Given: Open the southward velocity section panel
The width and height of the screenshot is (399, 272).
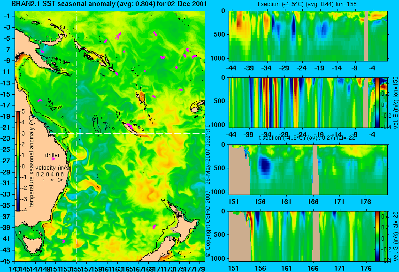Looking at the screenshot, I should pyautogui.click(x=302, y=236).
